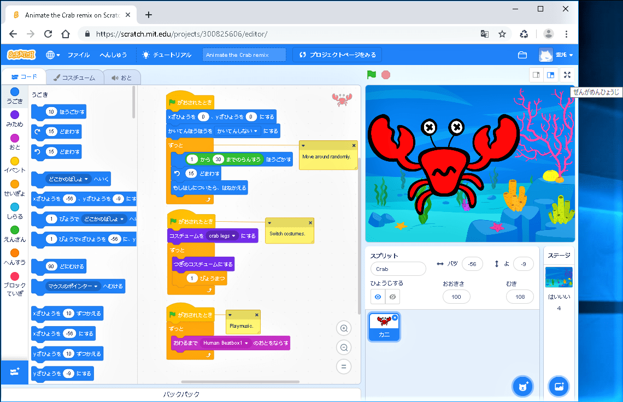
Task: Open the かいてんしない rotation style dropdown
Action: tap(237, 131)
